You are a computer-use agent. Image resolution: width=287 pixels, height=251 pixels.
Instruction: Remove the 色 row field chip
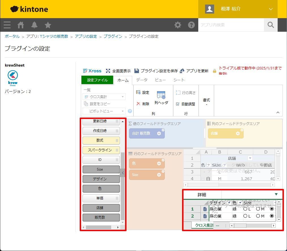tap(163, 160)
